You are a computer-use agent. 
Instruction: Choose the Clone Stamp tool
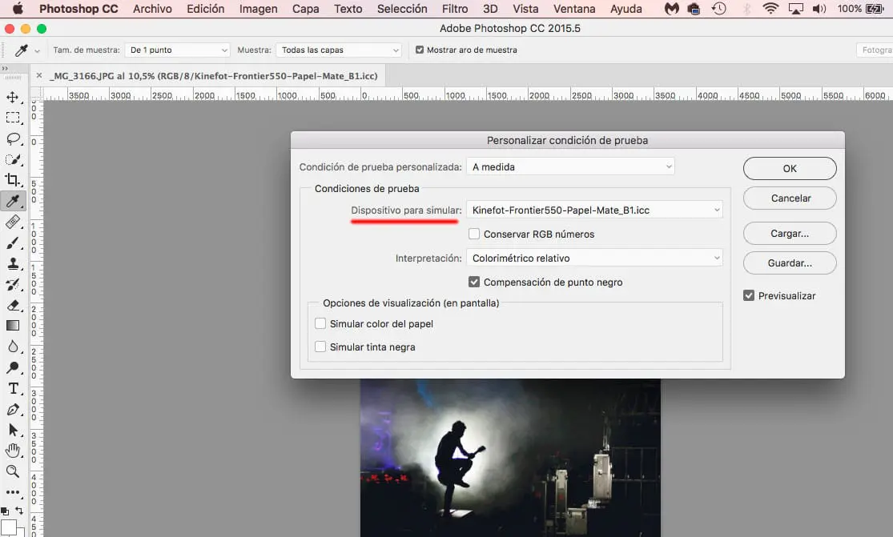(13, 263)
